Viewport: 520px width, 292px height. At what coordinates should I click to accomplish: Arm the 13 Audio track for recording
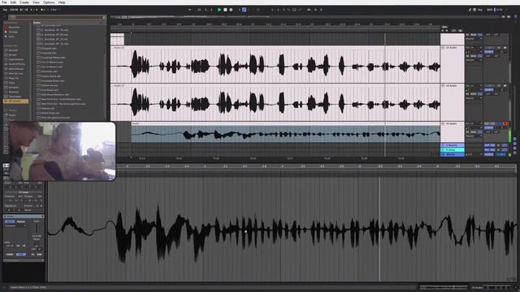click(505, 48)
